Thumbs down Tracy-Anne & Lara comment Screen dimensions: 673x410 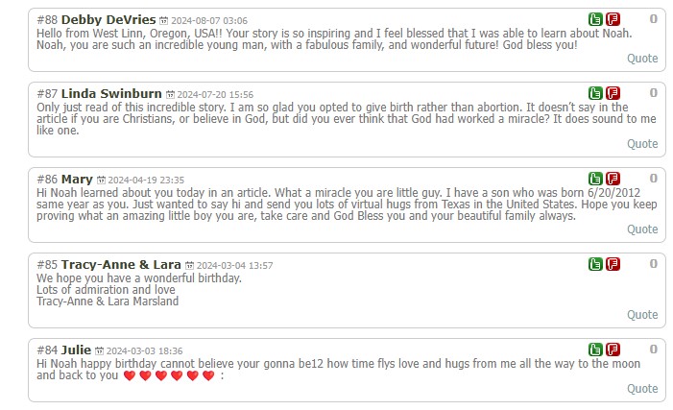point(613,265)
